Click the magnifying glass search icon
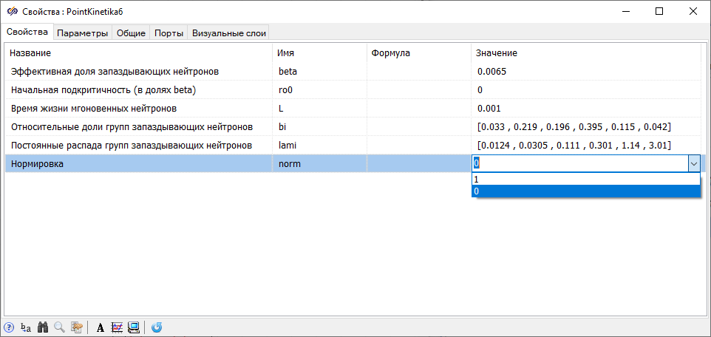 [x=59, y=327]
